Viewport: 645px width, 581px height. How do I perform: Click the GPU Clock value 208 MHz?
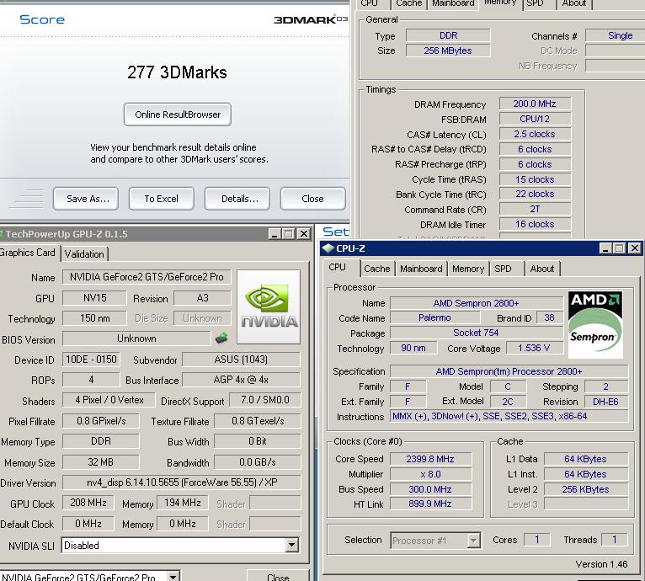coord(88,503)
